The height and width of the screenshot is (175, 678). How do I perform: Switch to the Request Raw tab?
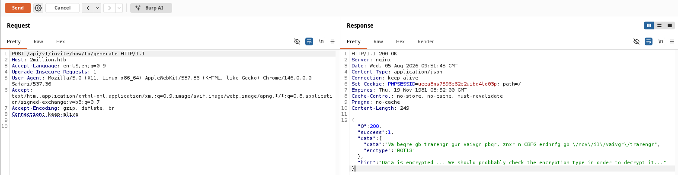pyautogui.click(x=38, y=41)
